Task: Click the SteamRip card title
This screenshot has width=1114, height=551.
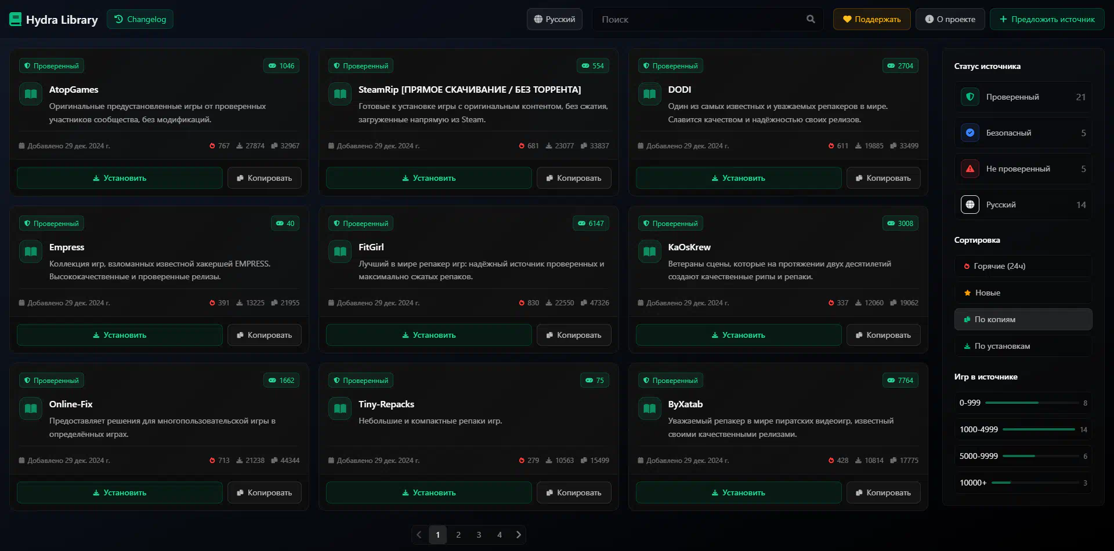Action: [x=469, y=89]
